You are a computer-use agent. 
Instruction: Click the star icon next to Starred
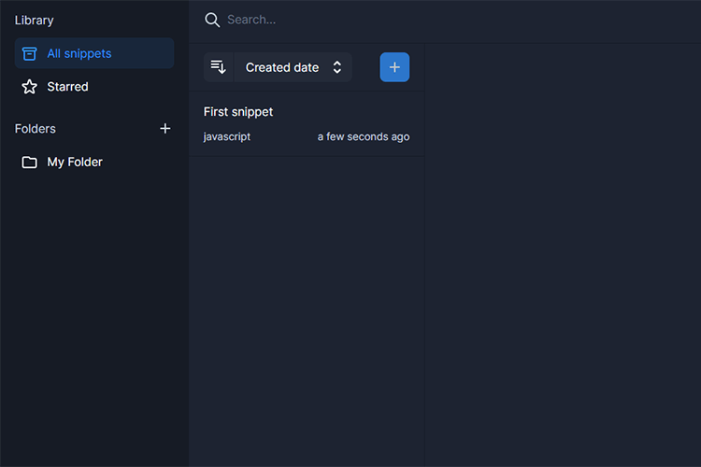point(30,87)
